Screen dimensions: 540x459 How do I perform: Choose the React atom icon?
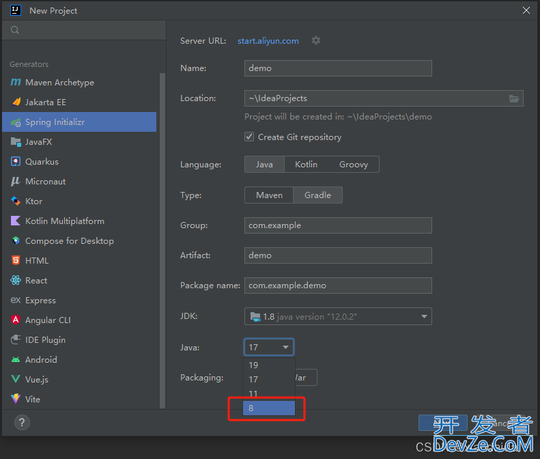[16, 280]
